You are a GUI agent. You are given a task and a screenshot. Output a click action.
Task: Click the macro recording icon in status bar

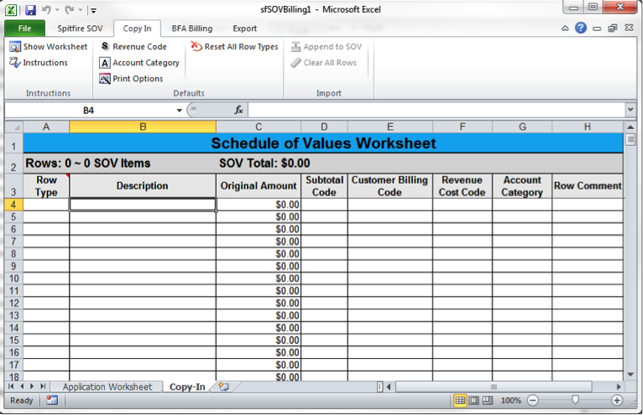pos(52,400)
